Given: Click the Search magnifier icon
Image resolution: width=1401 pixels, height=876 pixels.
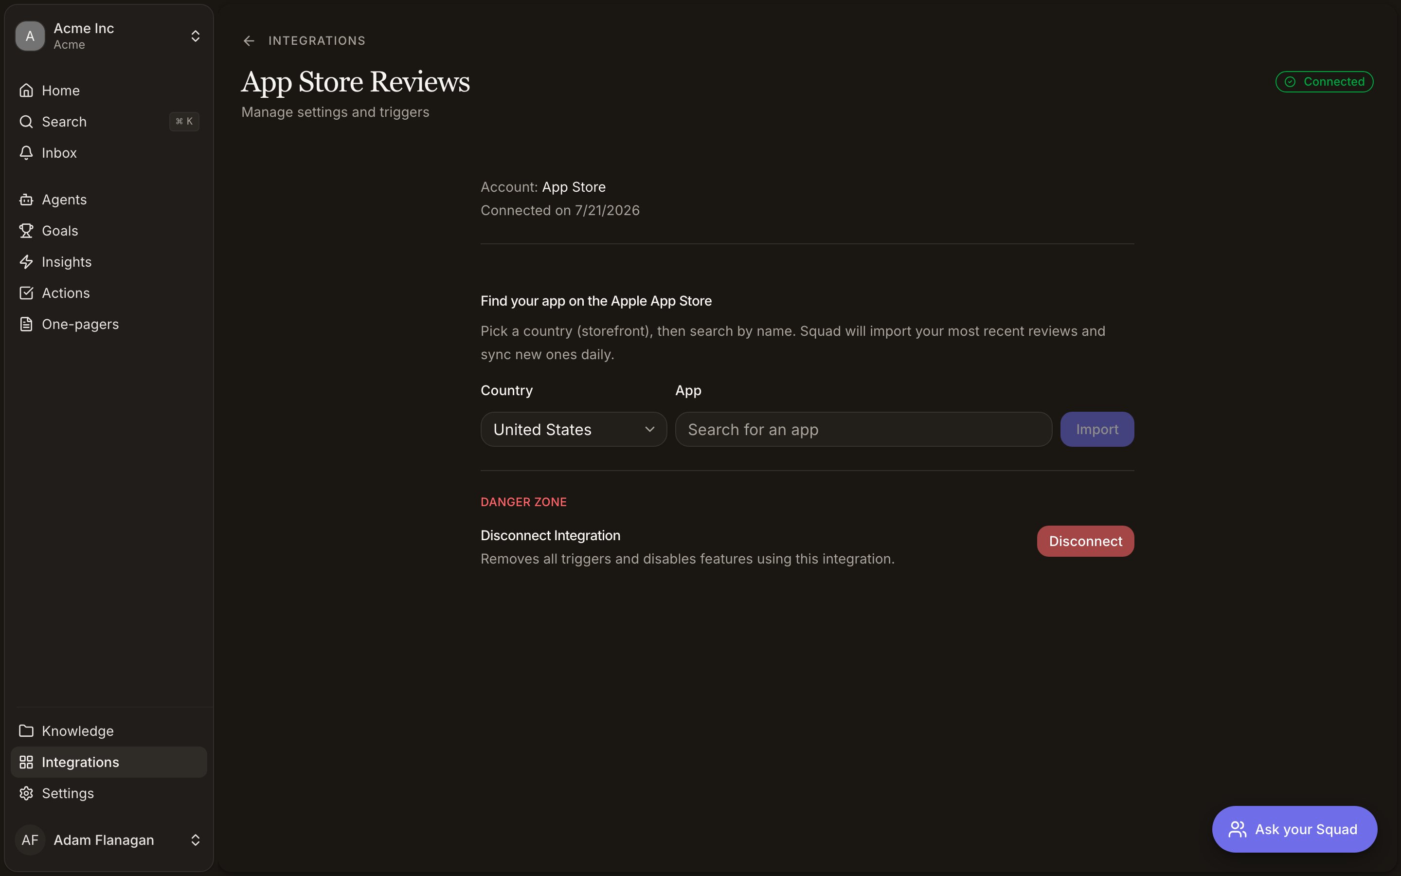Looking at the screenshot, I should [x=26, y=122].
